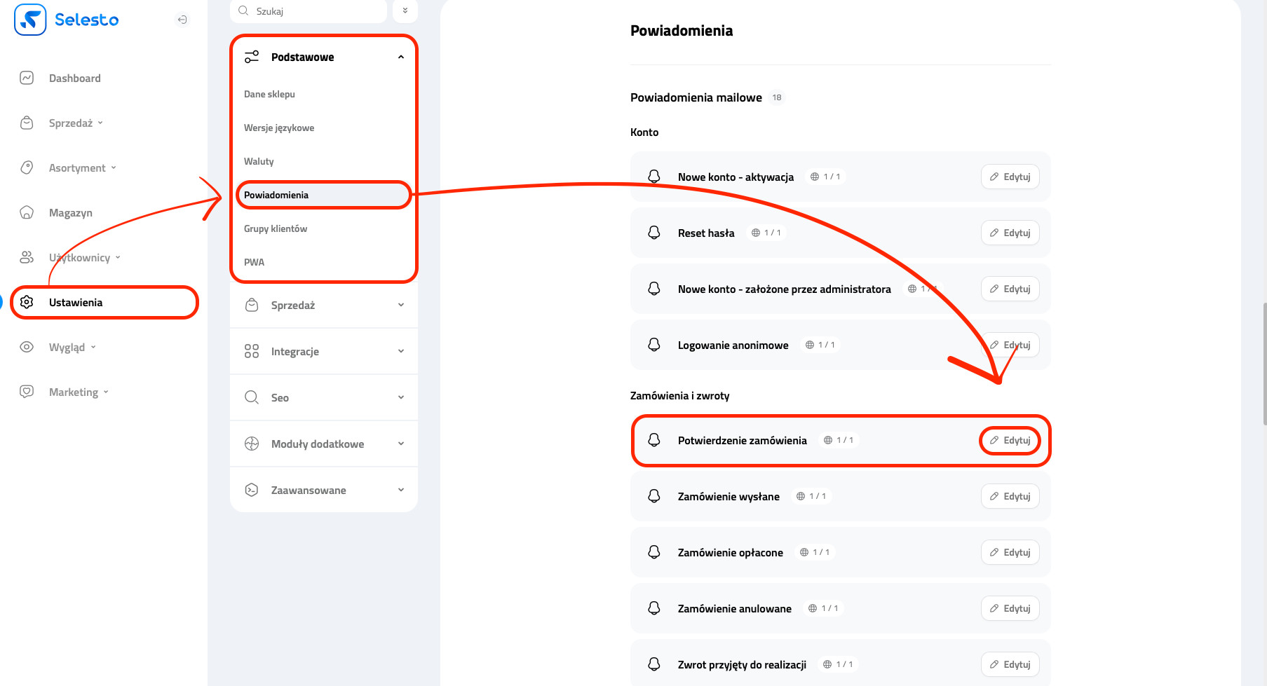This screenshot has width=1267, height=686.
Task: Open Dashboard via its chart icon
Action: coord(27,78)
